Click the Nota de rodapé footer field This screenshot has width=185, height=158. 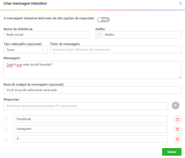[x=92, y=90]
